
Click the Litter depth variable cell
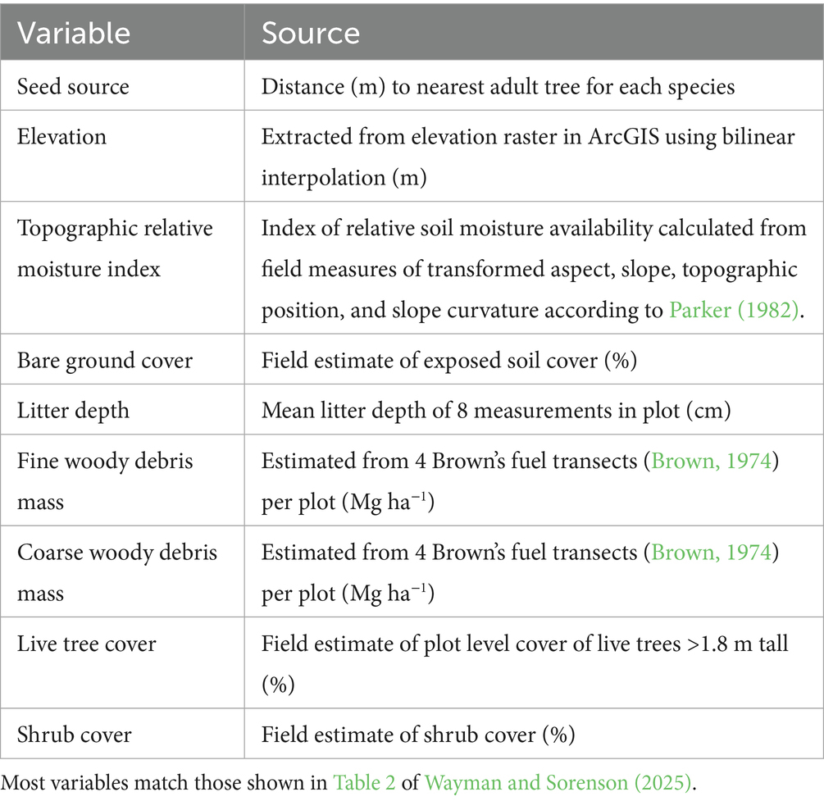[73, 409]
